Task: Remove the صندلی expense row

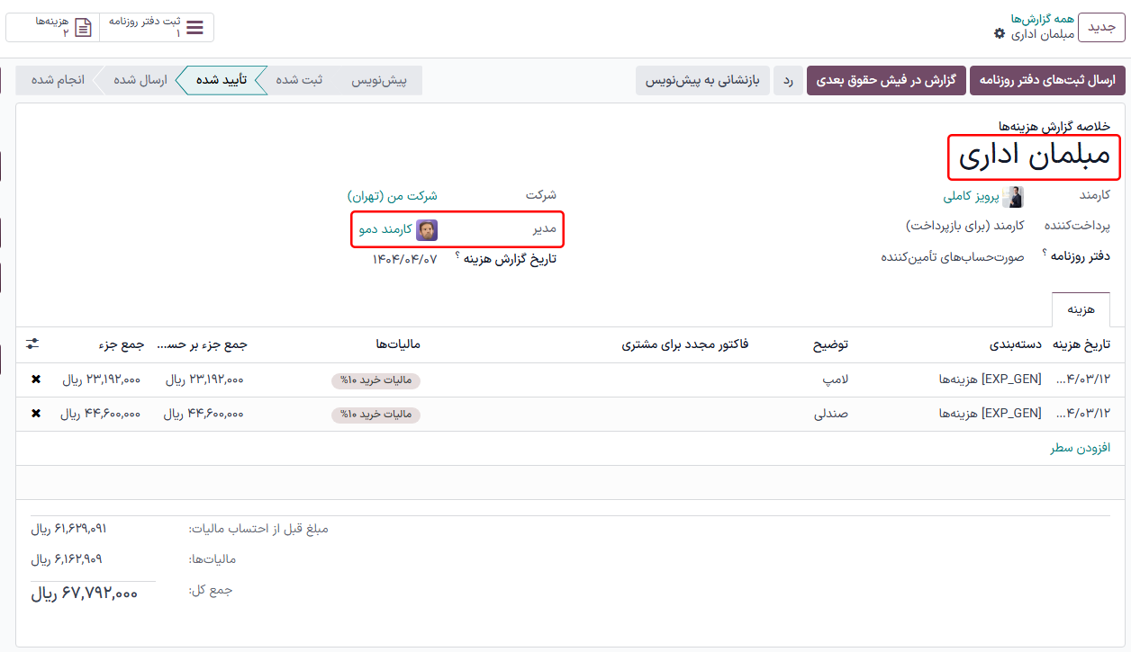Action: pos(36,414)
